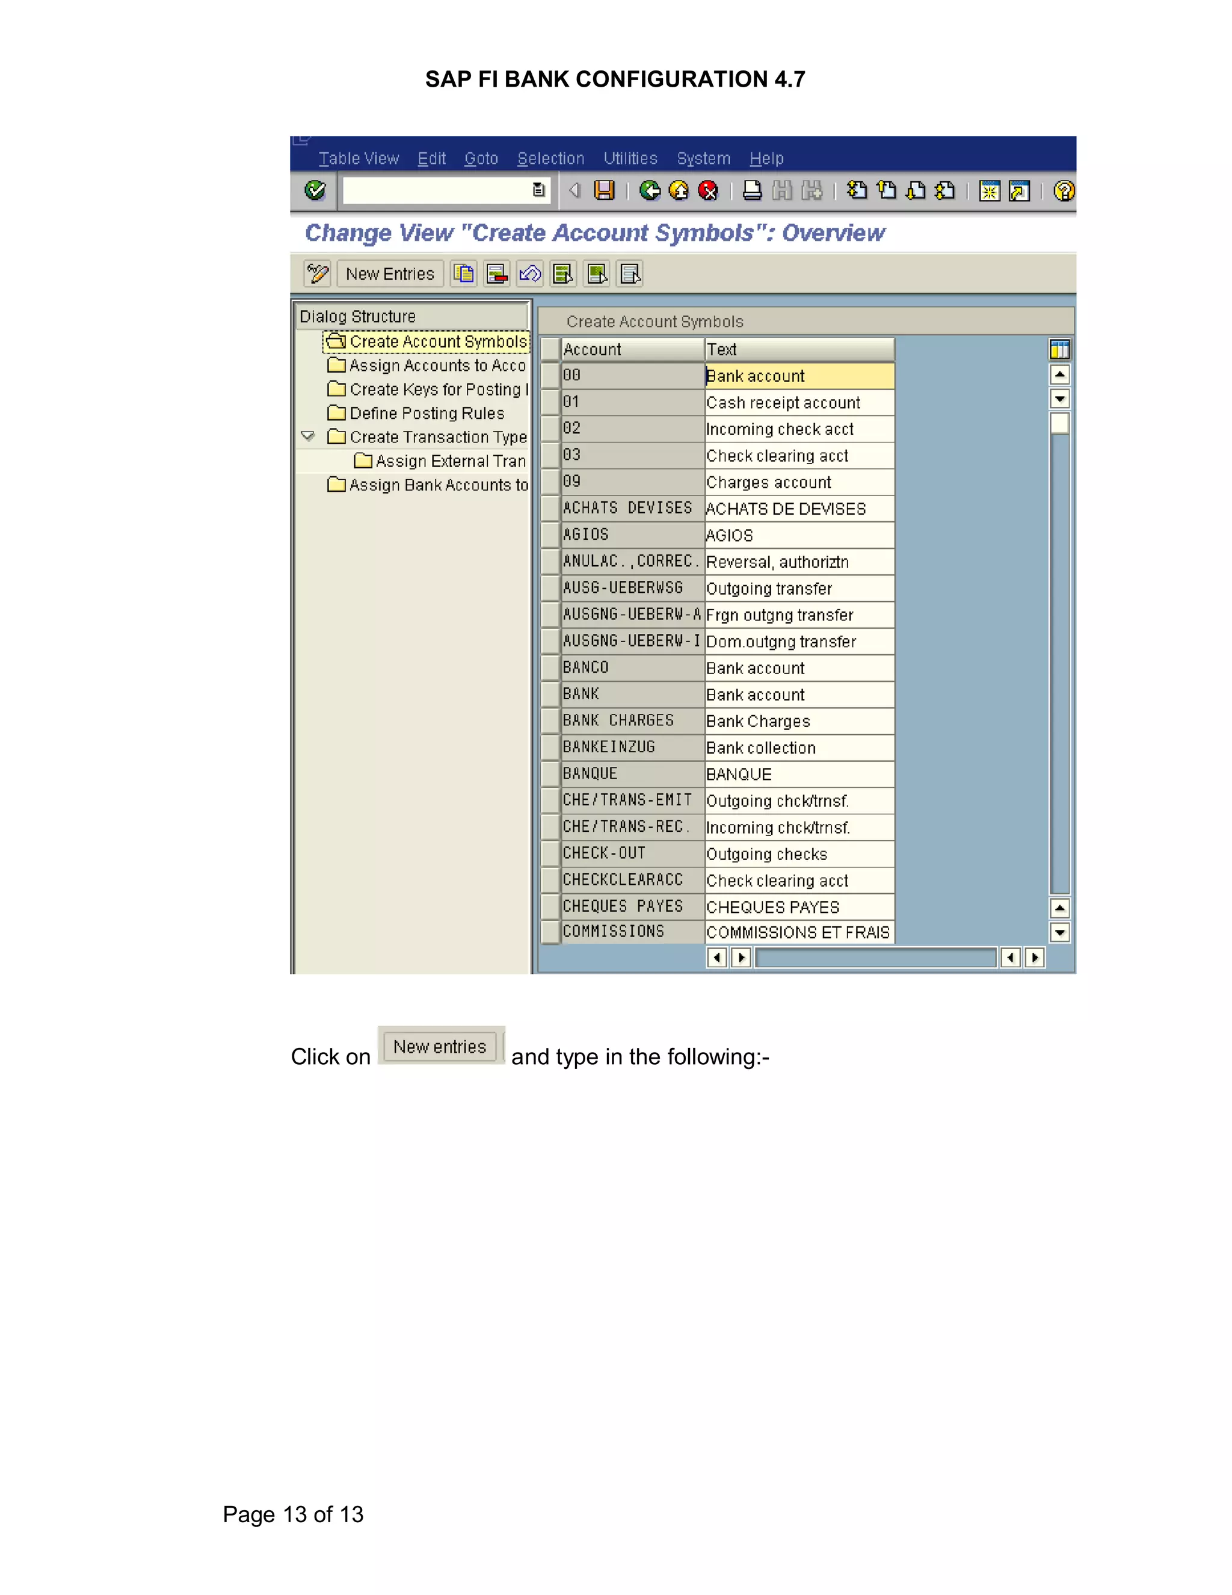Click the command field history icon
The image size is (1232, 1595).
point(538,190)
